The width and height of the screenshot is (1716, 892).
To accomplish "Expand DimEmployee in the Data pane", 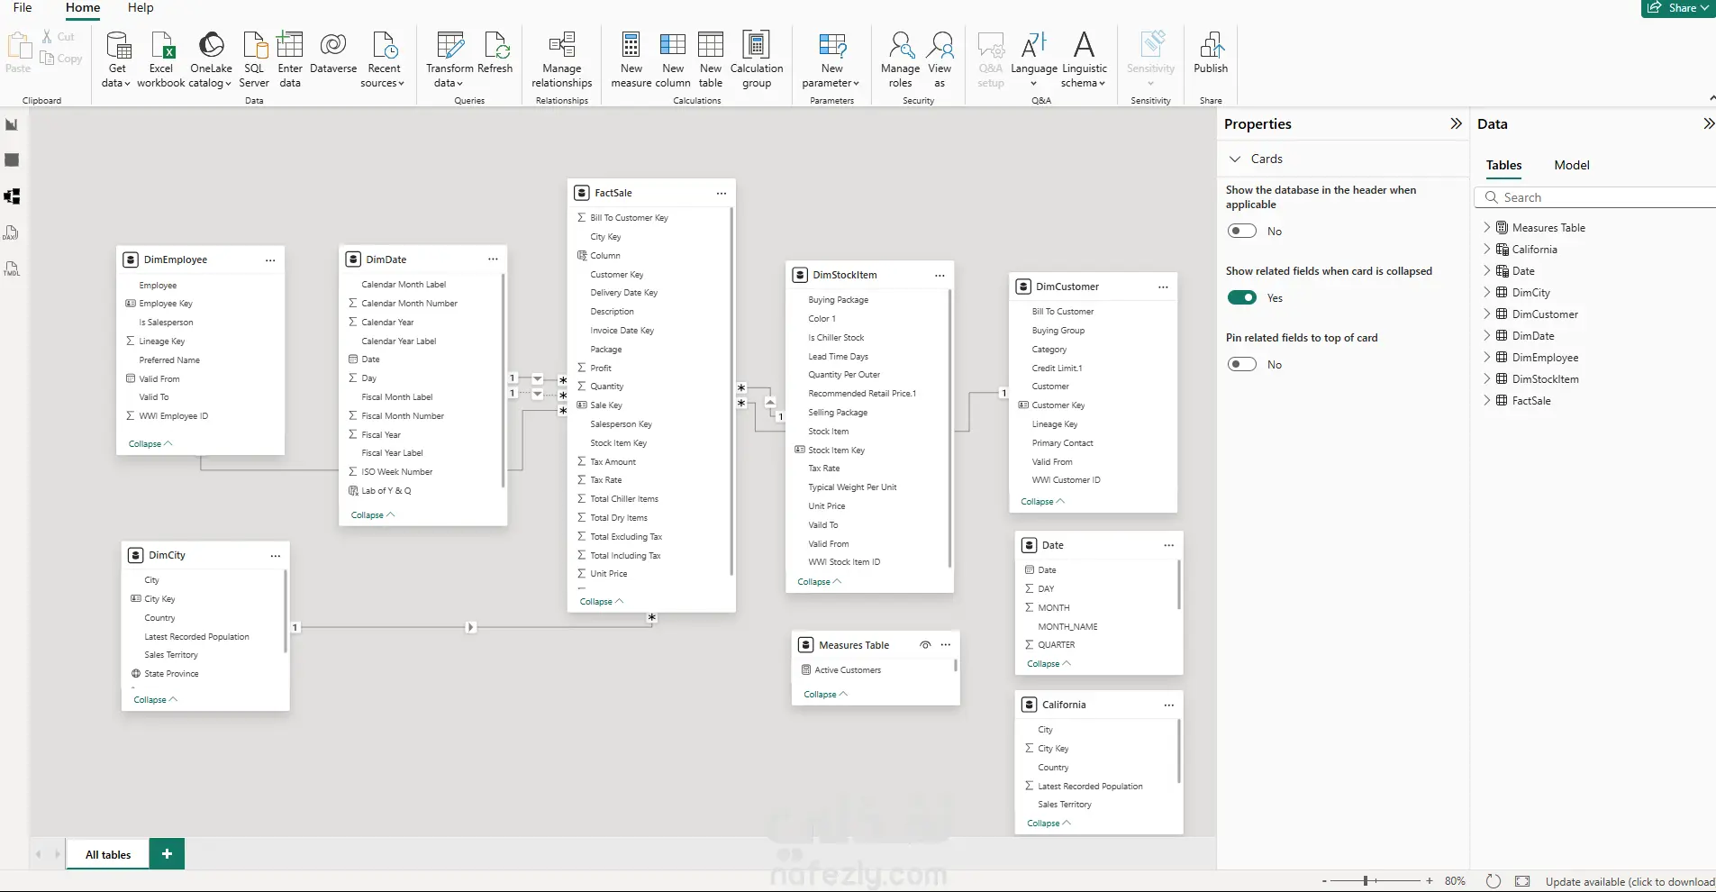I will (1486, 357).
